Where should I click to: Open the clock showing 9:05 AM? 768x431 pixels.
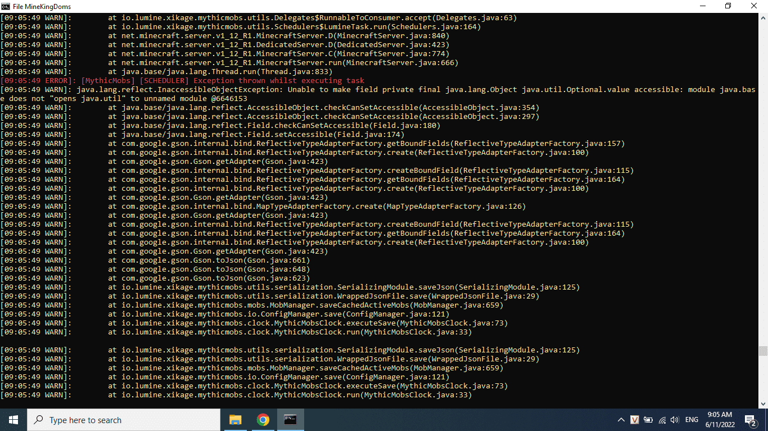pos(720,420)
